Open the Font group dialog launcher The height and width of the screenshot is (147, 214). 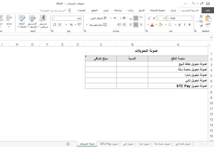click(147, 31)
